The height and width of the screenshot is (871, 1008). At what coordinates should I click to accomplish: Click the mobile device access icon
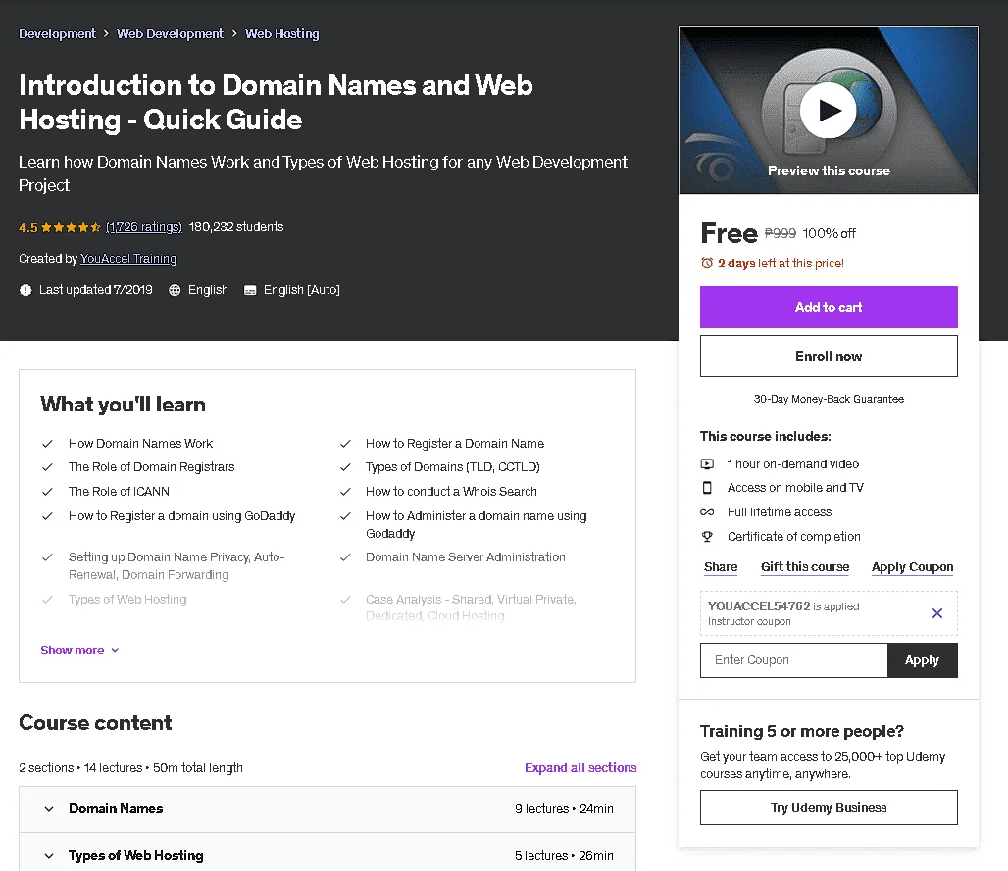click(x=707, y=488)
